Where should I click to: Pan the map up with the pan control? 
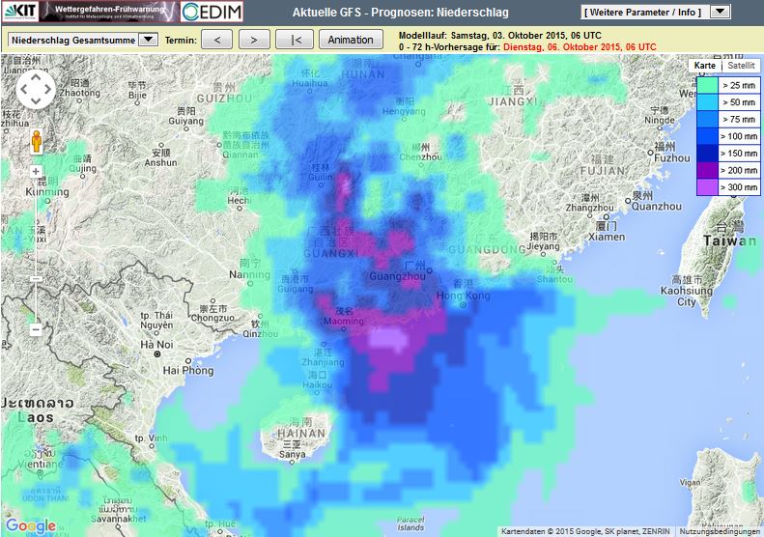coord(36,77)
